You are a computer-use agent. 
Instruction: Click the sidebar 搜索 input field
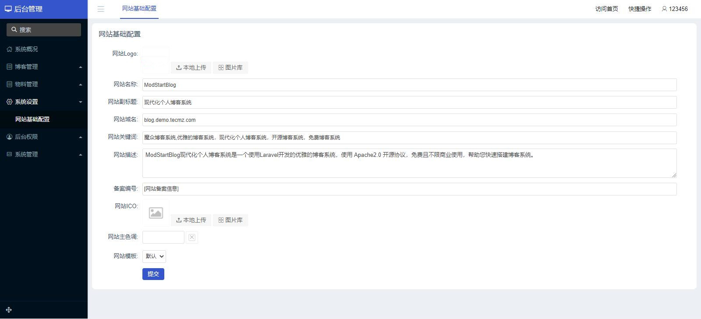(x=44, y=30)
